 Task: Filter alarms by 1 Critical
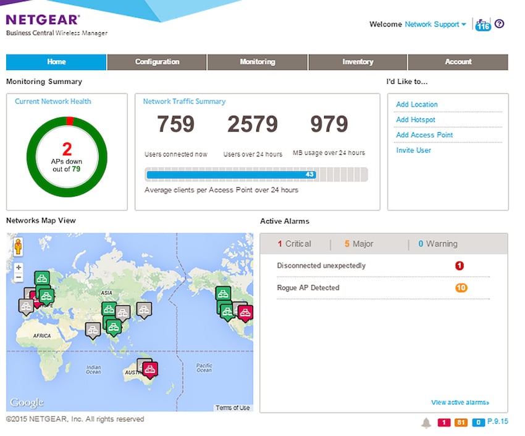[294, 244]
